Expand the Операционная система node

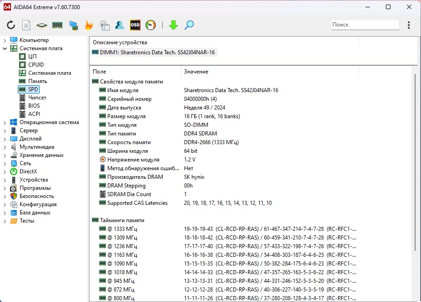pos(5,123)
